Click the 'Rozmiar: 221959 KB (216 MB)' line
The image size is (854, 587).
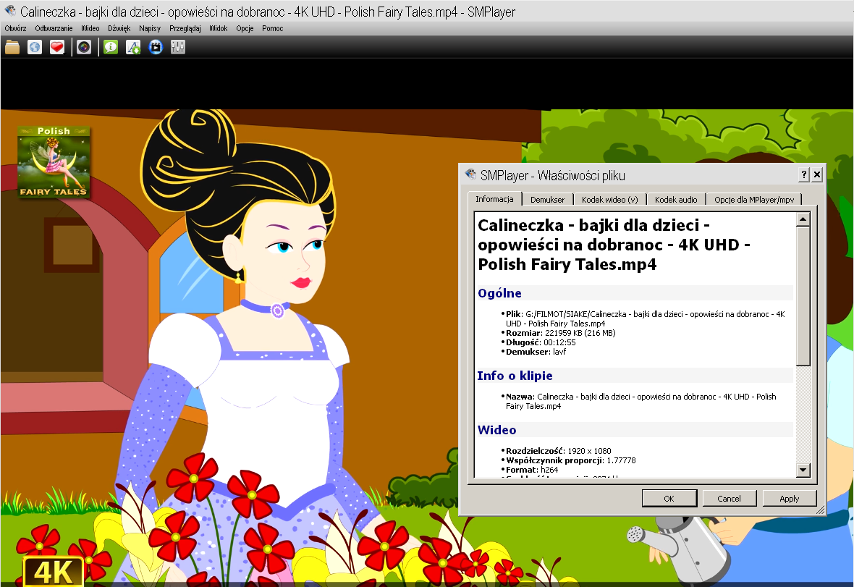560,333
